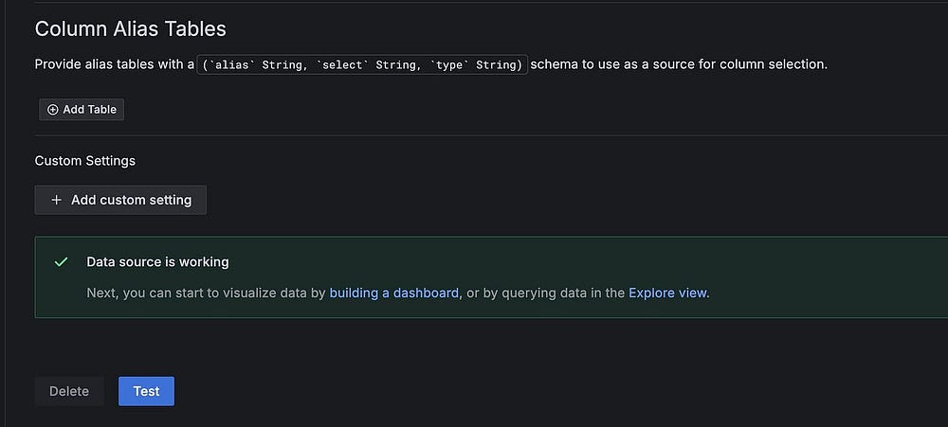Screen dimensions: 948x427
Task: Follow the Explore view link
Action: point(667,293)
